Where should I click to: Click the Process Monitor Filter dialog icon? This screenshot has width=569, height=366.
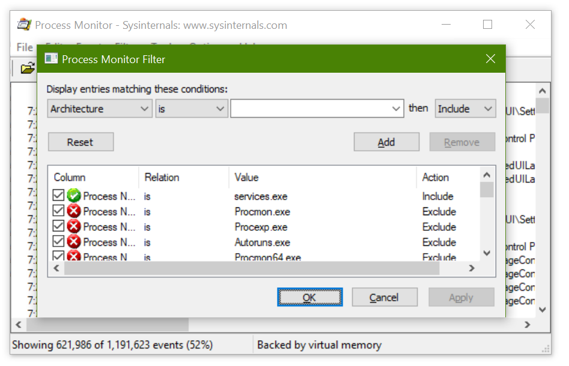click(51, 58)
